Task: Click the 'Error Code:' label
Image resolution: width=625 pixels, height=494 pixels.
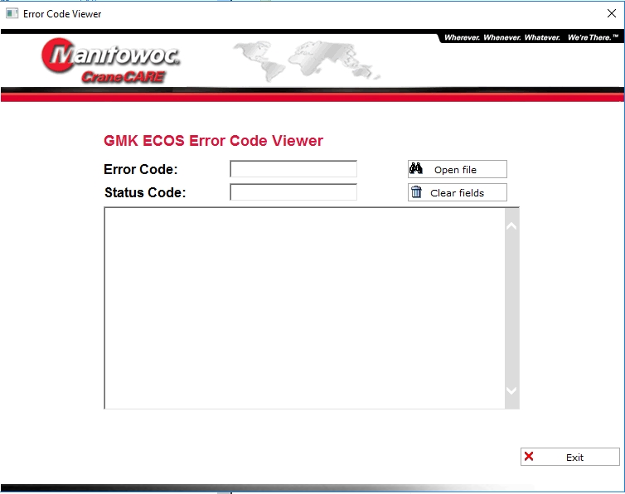Action: pyautogui.click(x=141, y=169)
